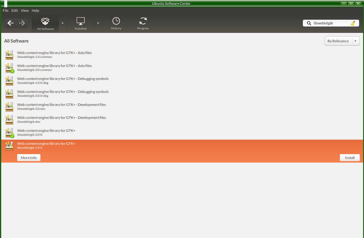This screenshot has width=364, height=238.
Task: Install the libwebkitgtk-1.0-0 package
Action: point(350,158)
